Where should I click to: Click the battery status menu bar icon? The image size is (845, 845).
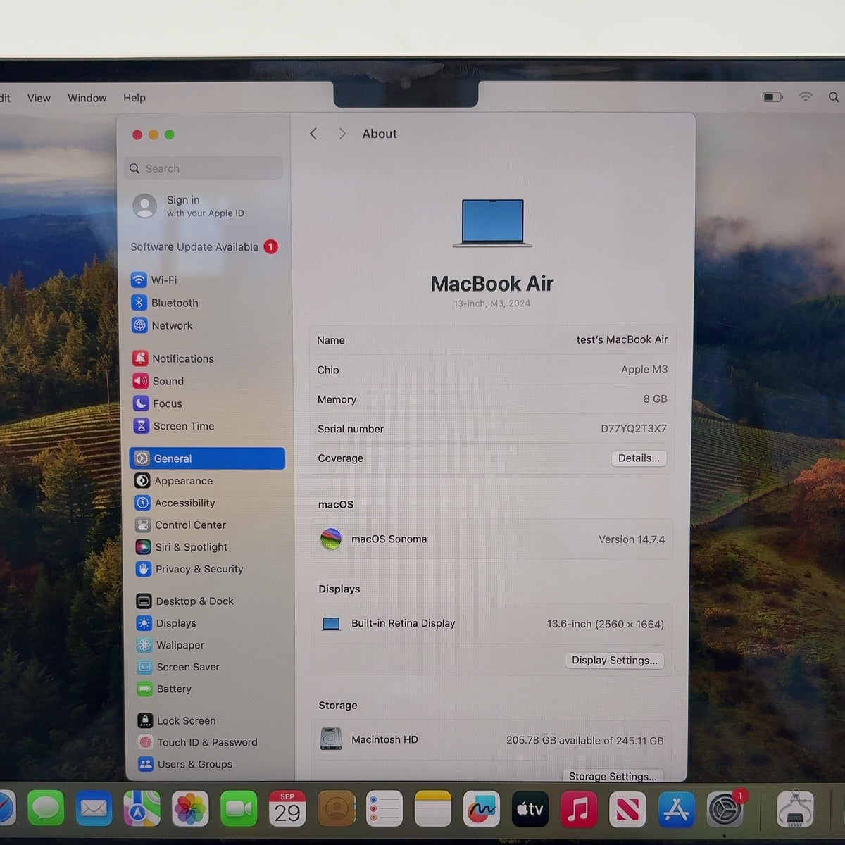[x=772, y=97]
